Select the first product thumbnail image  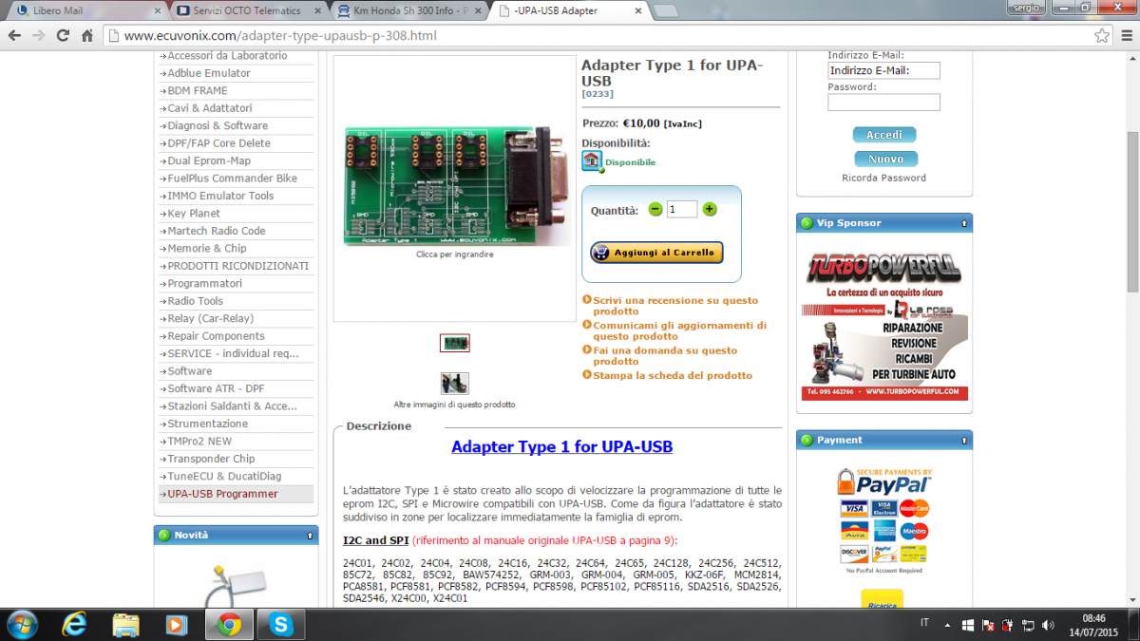455,343
